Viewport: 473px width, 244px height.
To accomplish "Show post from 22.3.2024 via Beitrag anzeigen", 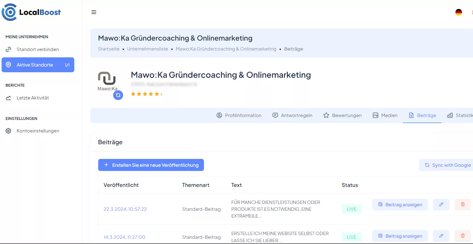I will pos(400,204).
